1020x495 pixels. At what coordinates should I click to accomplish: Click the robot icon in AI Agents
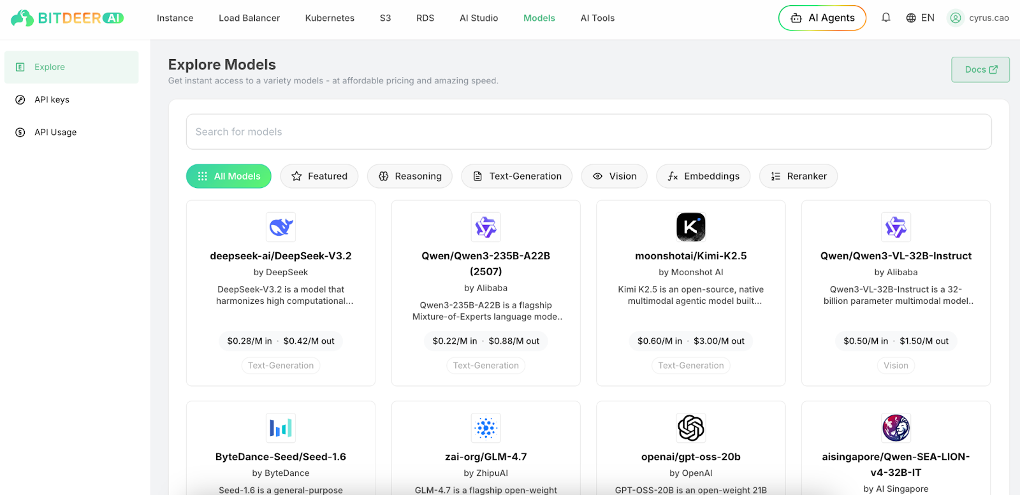click(x=796, y=18)
